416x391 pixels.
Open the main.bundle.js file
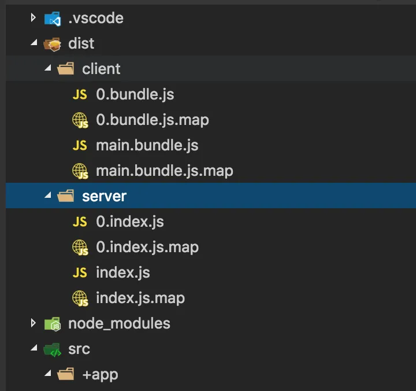(x=147, y=146)
